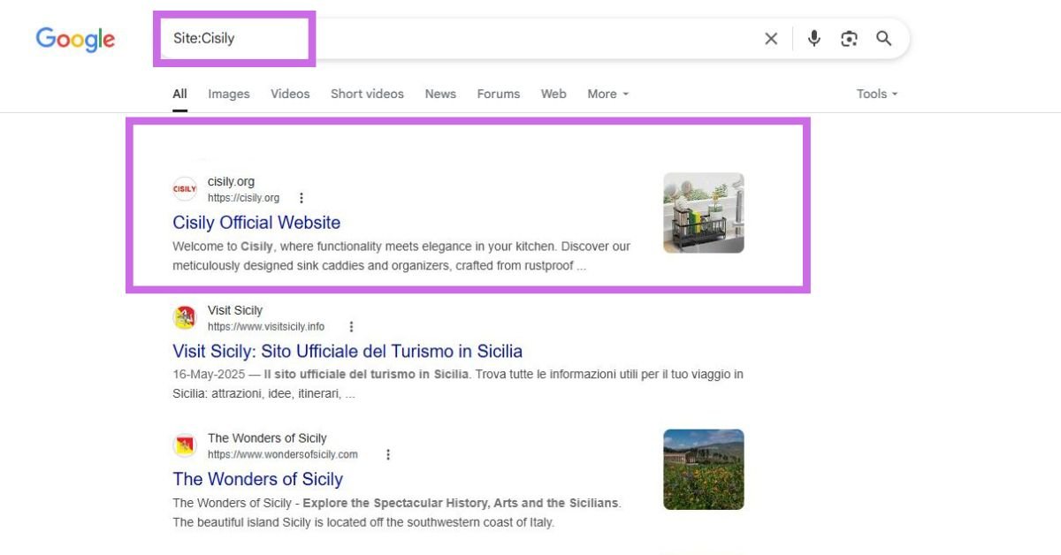
Task: Click the cisily.org site name text
Action: pos(231,182)
